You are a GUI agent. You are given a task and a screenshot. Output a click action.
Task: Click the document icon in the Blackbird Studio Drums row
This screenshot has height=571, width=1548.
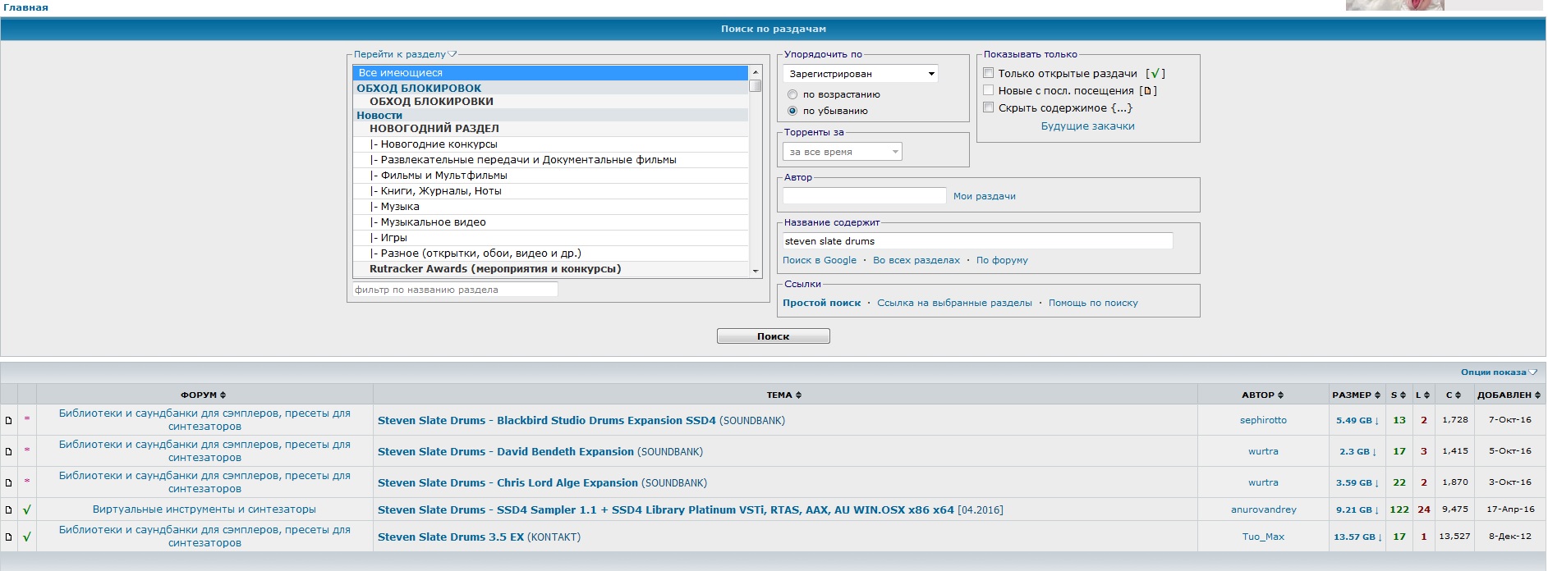(x=9, y=420)
